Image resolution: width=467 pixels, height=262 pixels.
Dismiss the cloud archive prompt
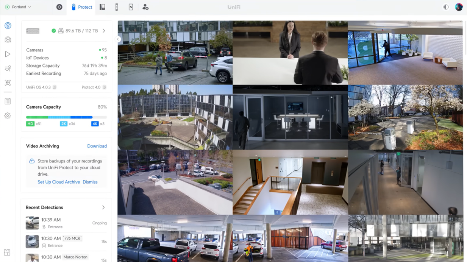[x=90, y=182]
